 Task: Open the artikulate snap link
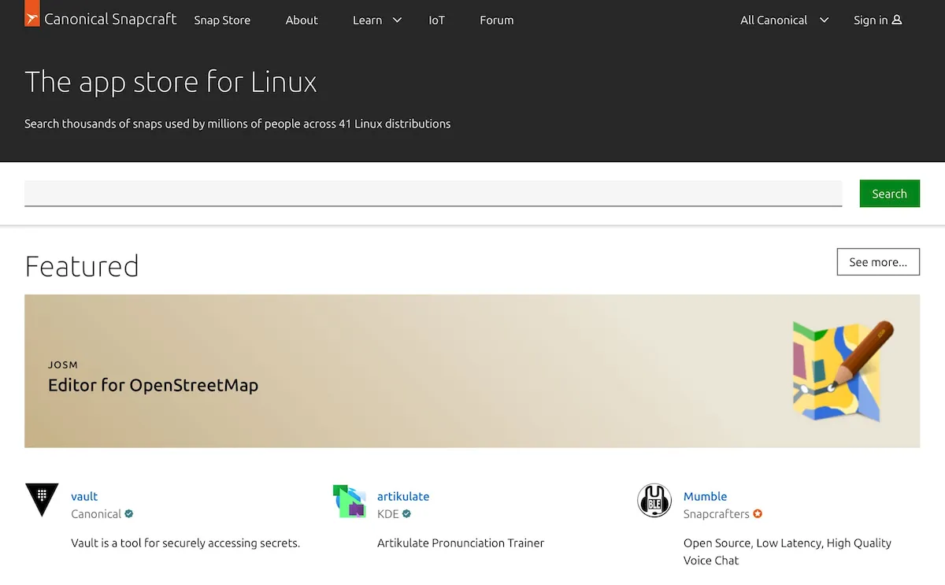click(403, 496)
